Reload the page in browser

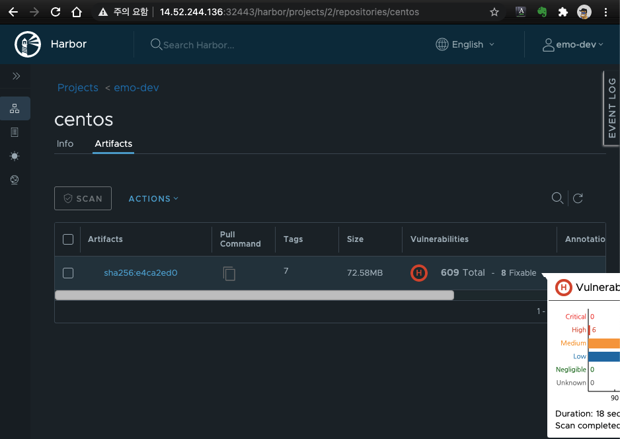[x=56, y=12]
